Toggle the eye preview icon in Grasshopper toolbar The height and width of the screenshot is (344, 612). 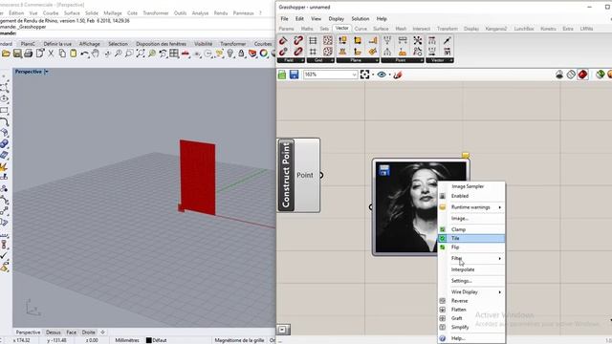(x=382, y=75)
